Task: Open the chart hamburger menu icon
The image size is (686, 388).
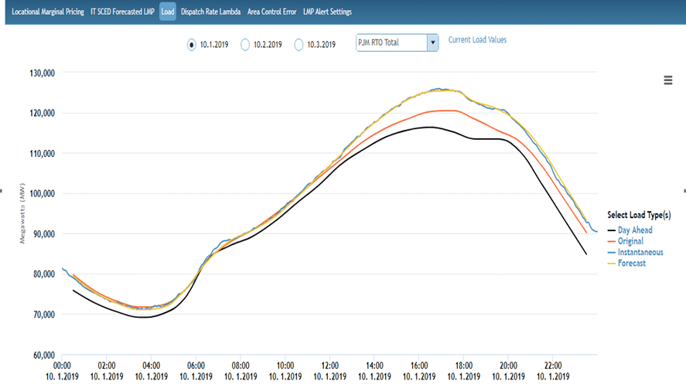Action: click(668, 81)
